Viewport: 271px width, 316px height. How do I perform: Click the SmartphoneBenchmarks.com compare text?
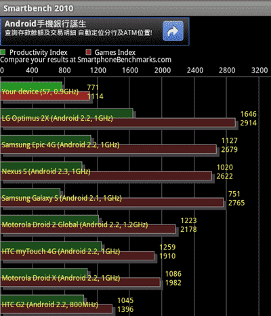point(85,60)
